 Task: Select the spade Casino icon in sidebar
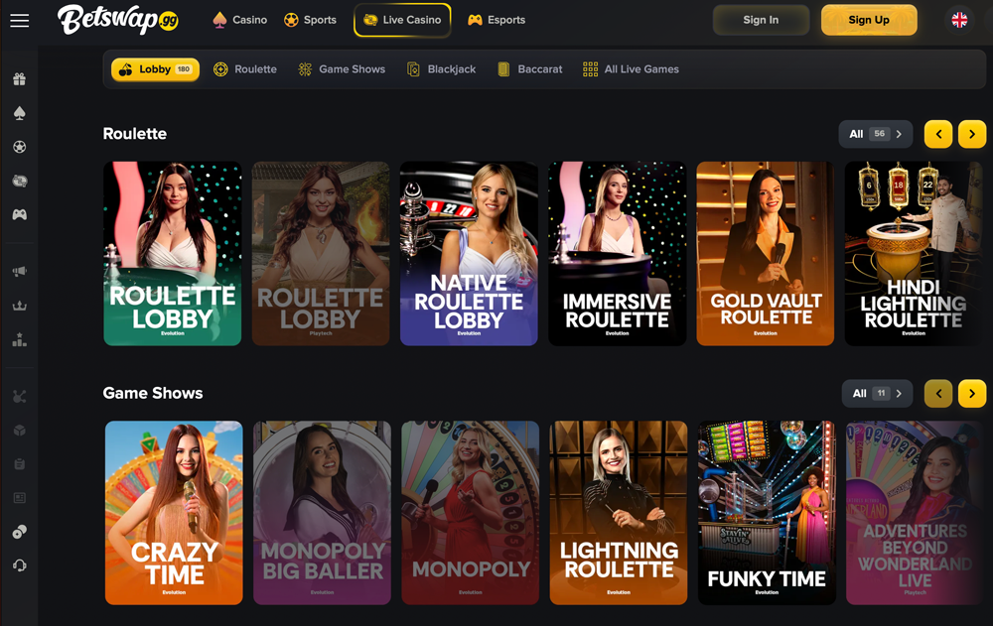(19, 112)
